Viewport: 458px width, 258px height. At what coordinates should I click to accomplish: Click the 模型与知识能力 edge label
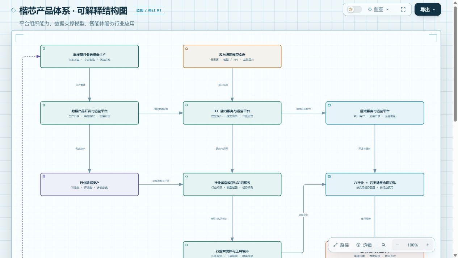(219, 219)
